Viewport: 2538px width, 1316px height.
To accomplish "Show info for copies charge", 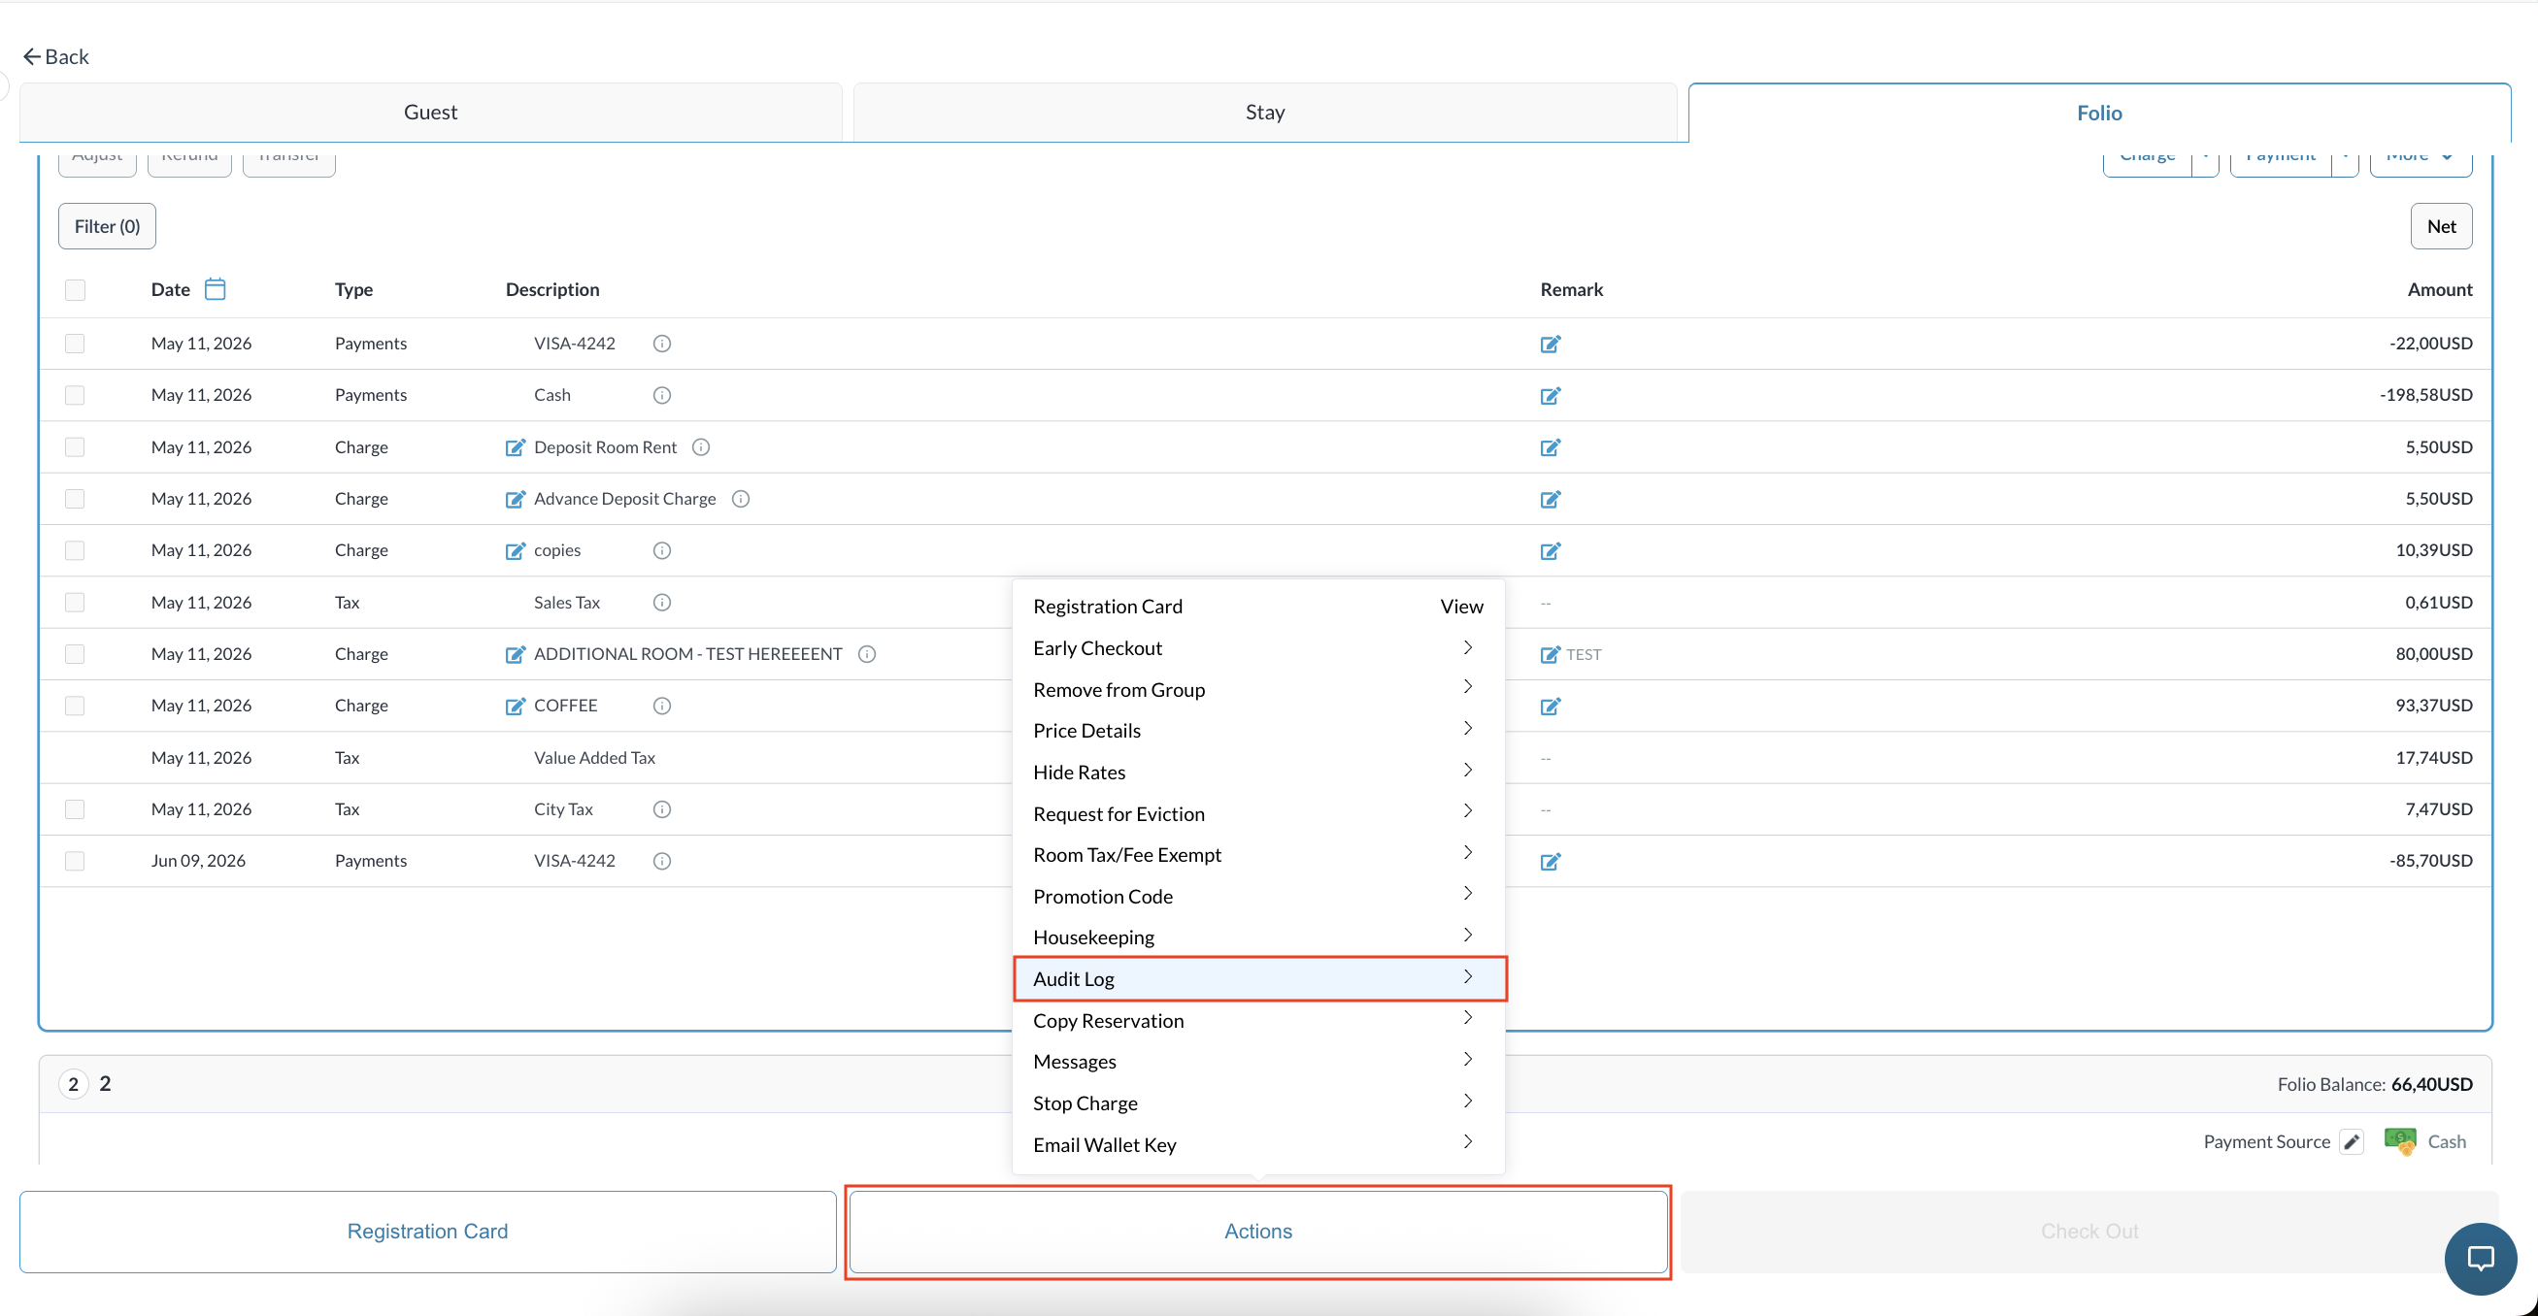I will [x=662, y=550].
